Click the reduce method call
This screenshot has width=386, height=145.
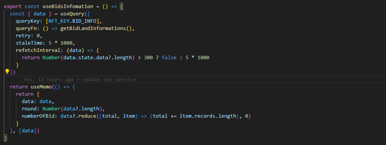[86, 116]
